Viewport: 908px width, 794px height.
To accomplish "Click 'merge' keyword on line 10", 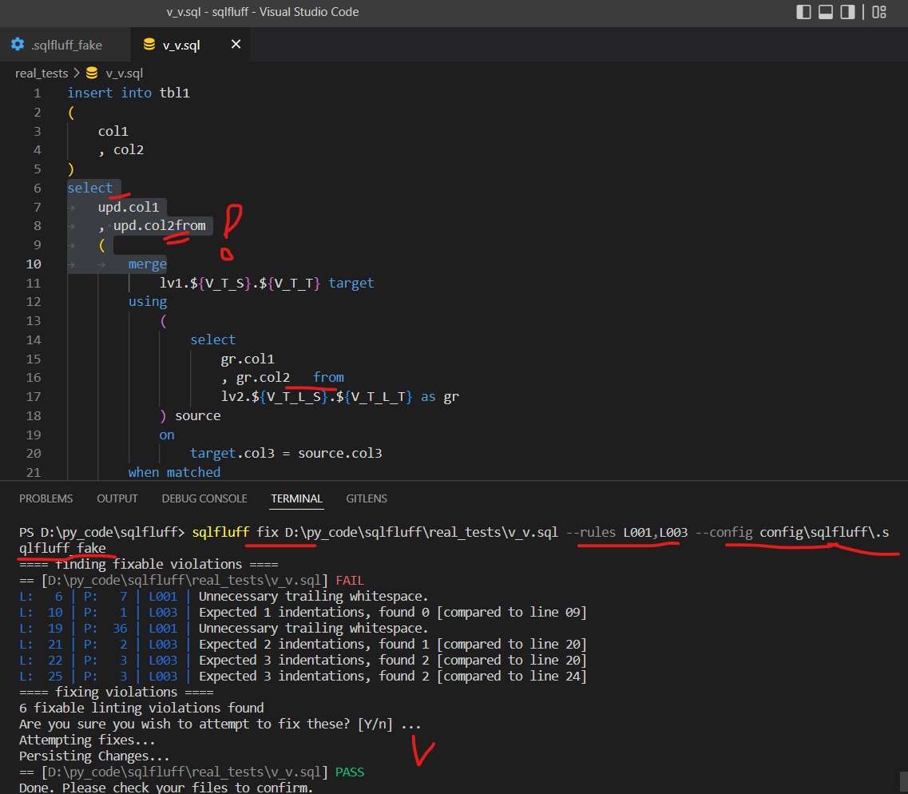I will pos(148,264).
